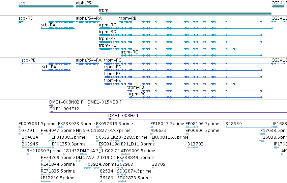The height and width of the screenshot is (183, 287).
Task: Select the alphaPS4-RA transcript label
Action: pyautogui.click(x=89, y=18)
